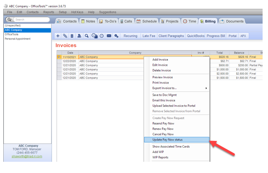Screen dimensions: 268x173
Task: Select Personal Appointment in contact list
Action: pos(27,39)
